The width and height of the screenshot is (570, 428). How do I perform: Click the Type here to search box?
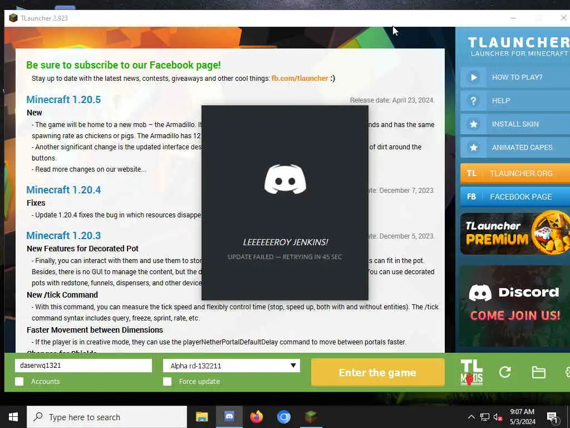(x=107, y=417)
